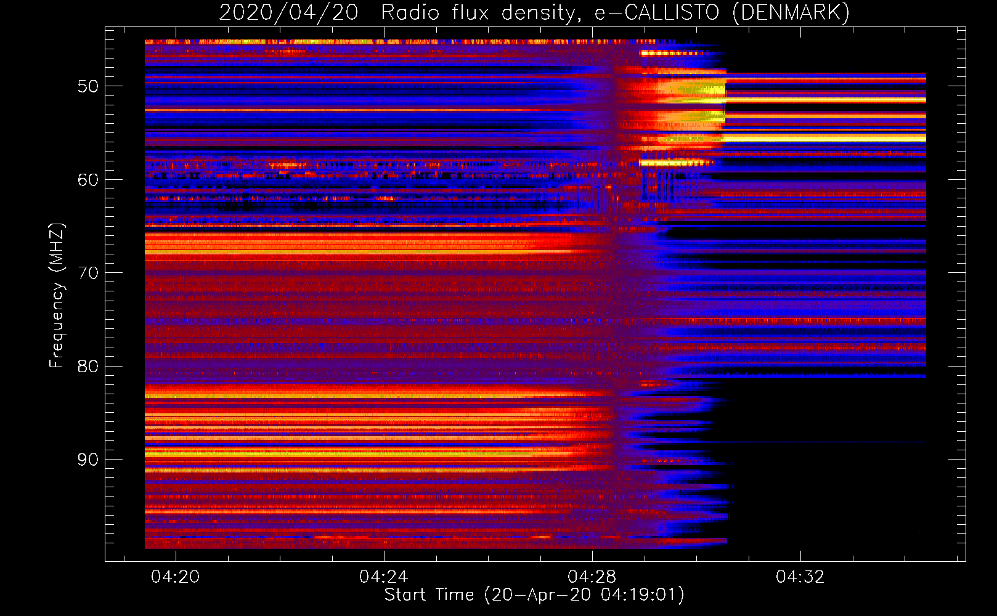Click the 80 MHz frequency tick label
Screen dimensions: 997x616
88,367
